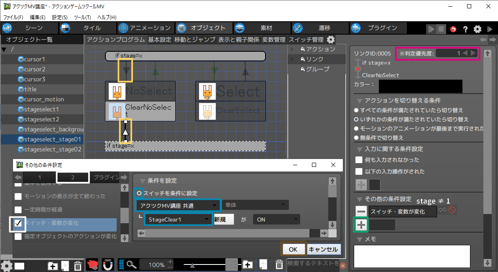Screen dimensions: 498x272
Task: Click the minus icon beside スイッチ・変数が変化
Action: (x=361, y=212)
